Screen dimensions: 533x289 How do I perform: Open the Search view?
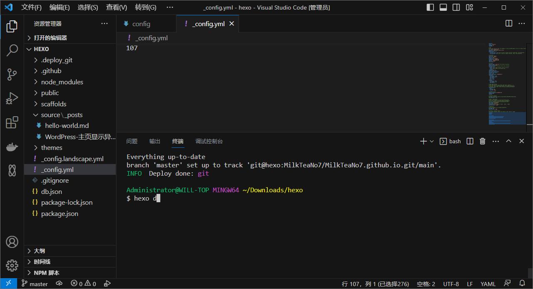(12, 50)
